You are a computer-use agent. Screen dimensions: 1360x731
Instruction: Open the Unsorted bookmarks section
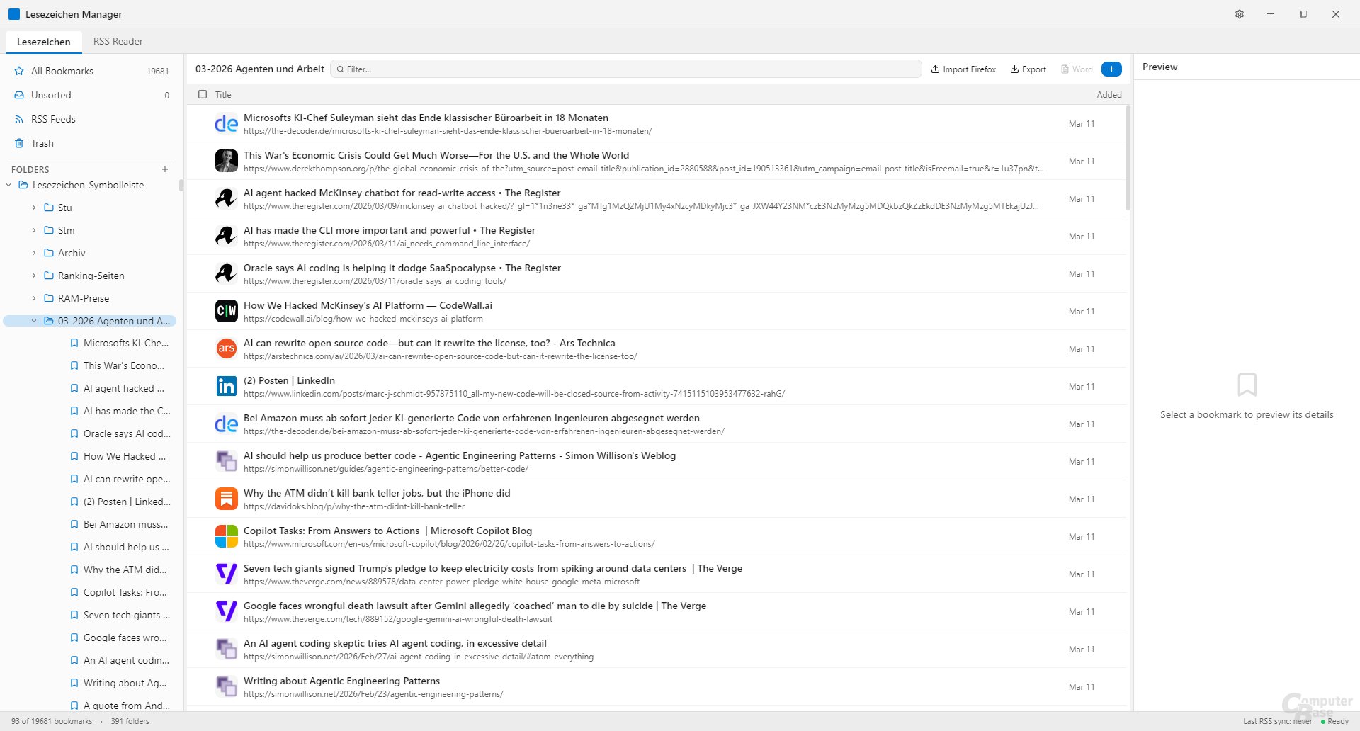[50, 95]
